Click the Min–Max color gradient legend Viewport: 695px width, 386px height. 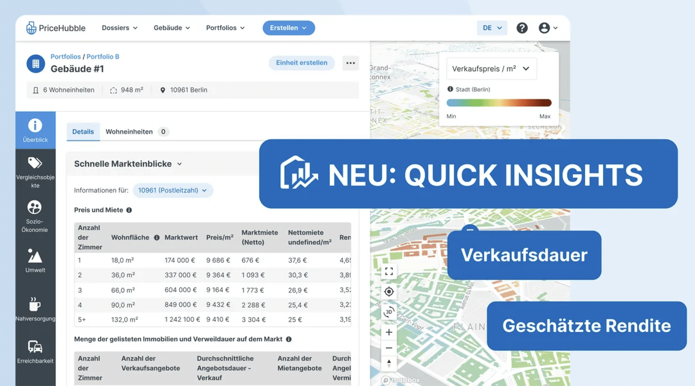tap(499, 103)
